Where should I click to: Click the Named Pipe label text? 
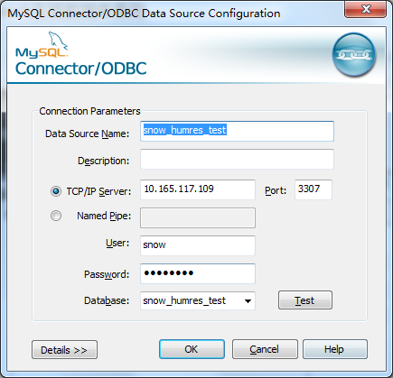click(x=104, y=216)
